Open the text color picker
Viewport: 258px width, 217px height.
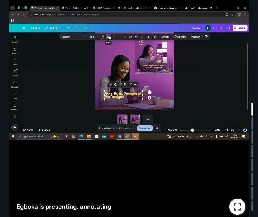click(103, 37)
